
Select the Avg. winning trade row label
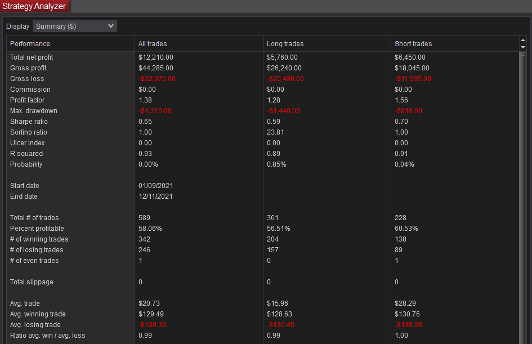coord(38,314)
